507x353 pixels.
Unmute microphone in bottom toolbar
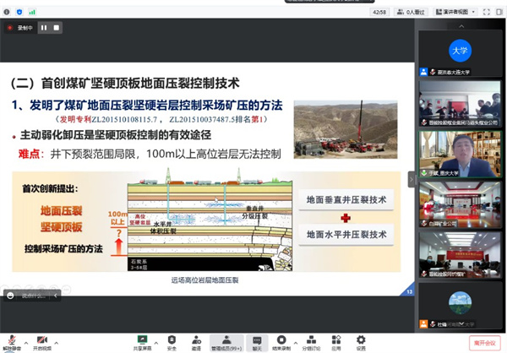[x=10, y=339]
